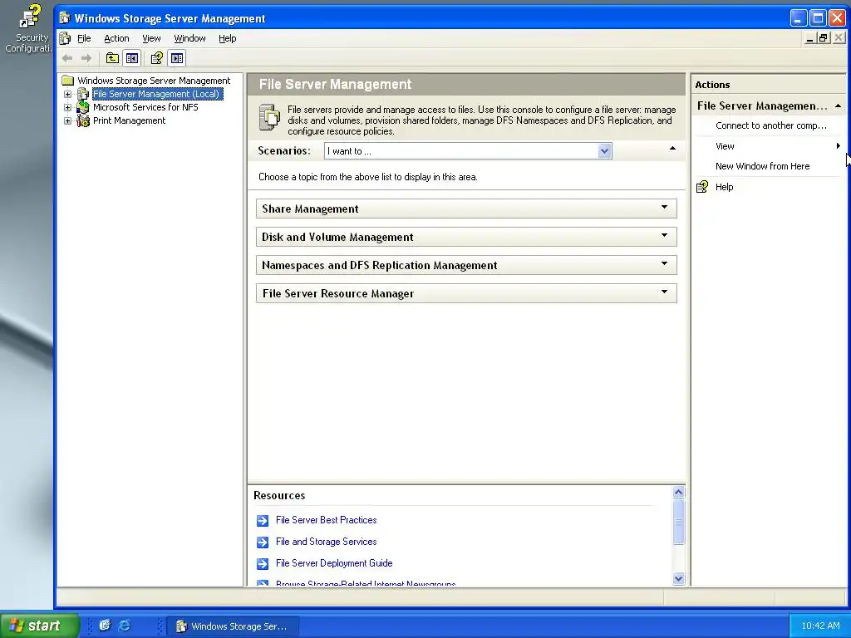
Task: Click title bar icon of Windows Storage Server Management
Action: 65,18
